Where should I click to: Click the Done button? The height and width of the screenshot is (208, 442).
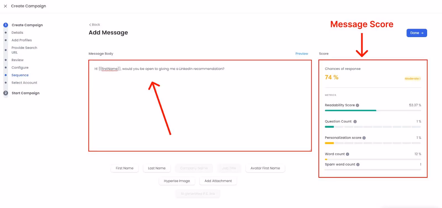pyautogui.click(x=417, y=33)
